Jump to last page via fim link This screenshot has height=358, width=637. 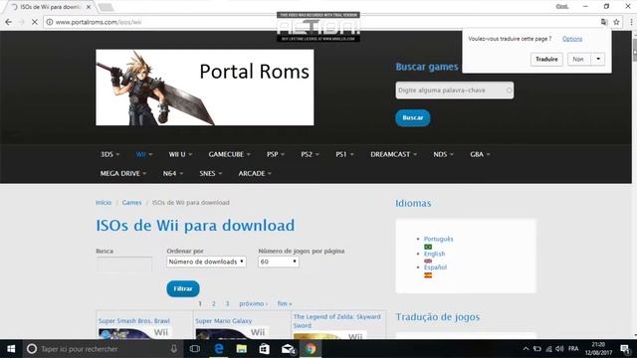(285, 303)
